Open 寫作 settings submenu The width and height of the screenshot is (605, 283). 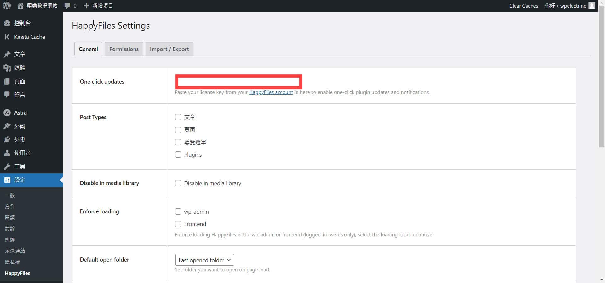10,206
